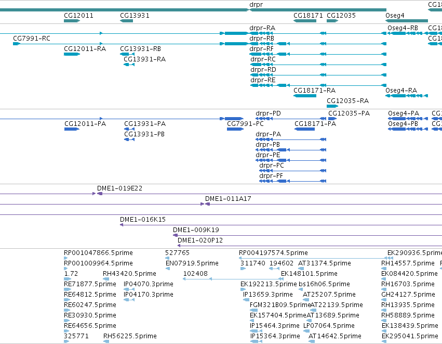The height and width of the screenshot is (344, 442).
Task: Select the drpr-RE transcript label
Action: pos(263,80)
